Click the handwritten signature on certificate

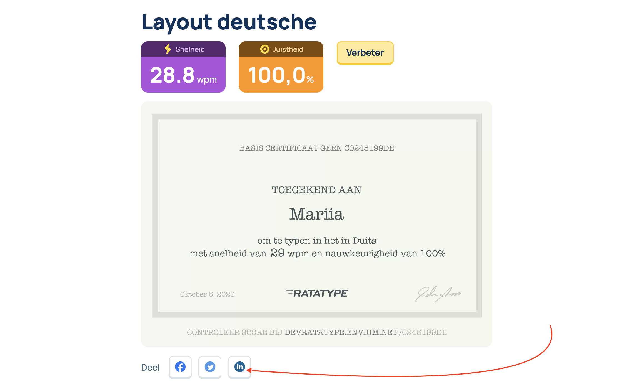(x=438, y=294)
